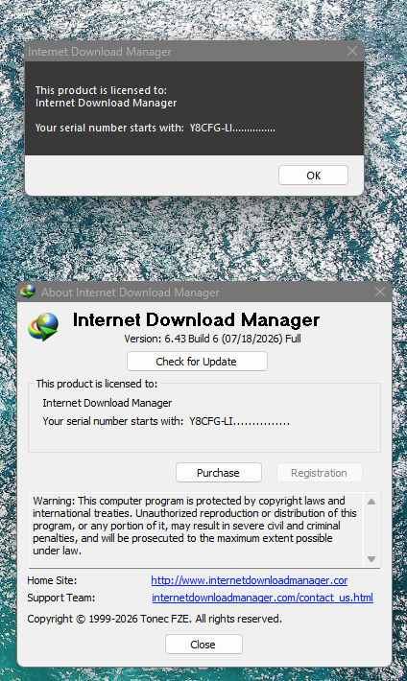This screenshot has width=407, height=681.
Task: Click the Internet Download Manager heading text
Action: coord(196,319)
